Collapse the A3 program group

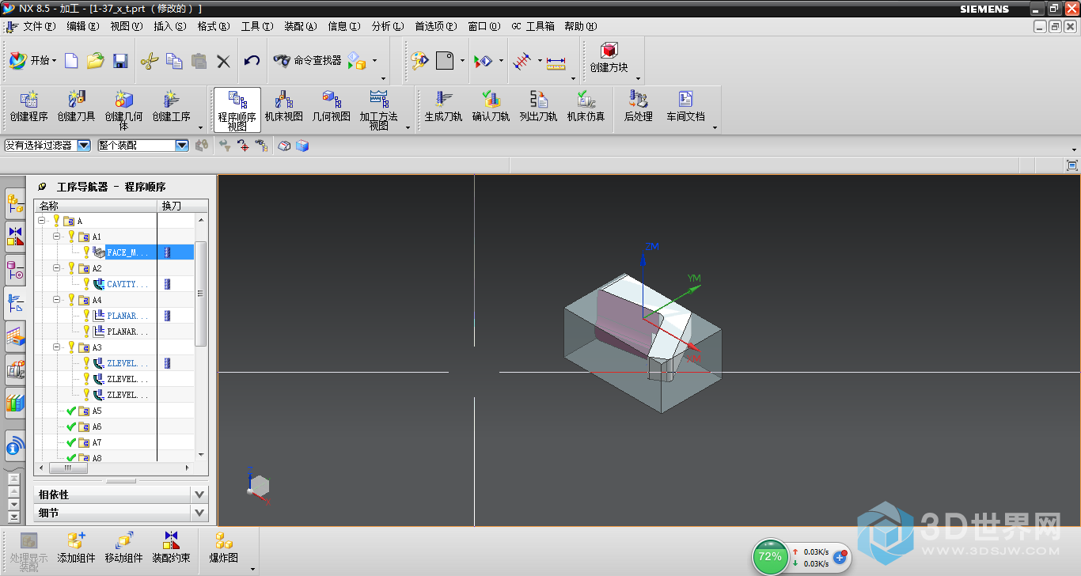click(x=57, y=347)
